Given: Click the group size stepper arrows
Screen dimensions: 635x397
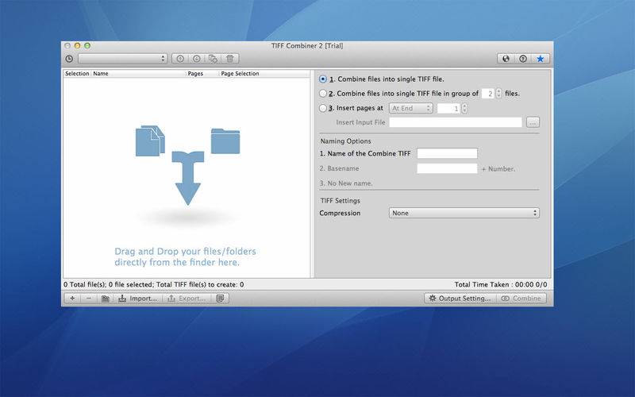Looking at the screenshot, I should [499, 94].
